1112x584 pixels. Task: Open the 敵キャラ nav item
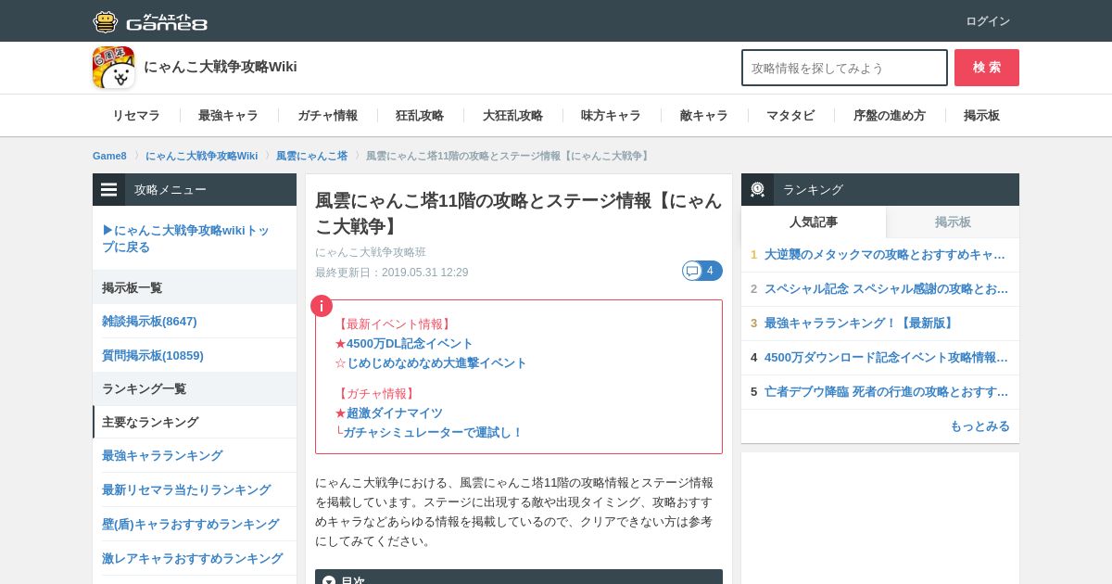coord(704,116)
